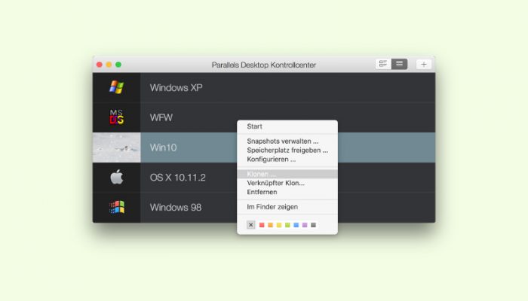This screenshot has height=301, width=528.
Task: Minimize window with the yellow button
Action: pyautogui.click(x=109, y=65)
